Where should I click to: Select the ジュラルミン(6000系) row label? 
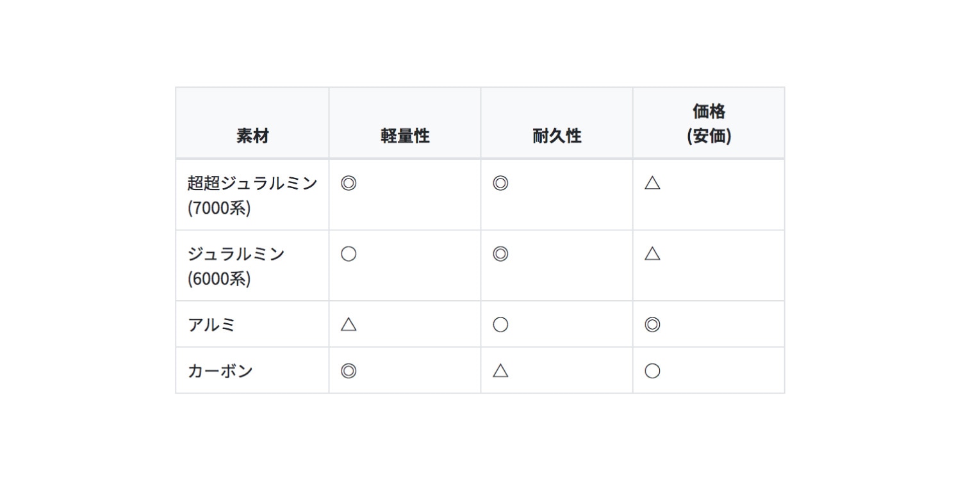(236, 266)
